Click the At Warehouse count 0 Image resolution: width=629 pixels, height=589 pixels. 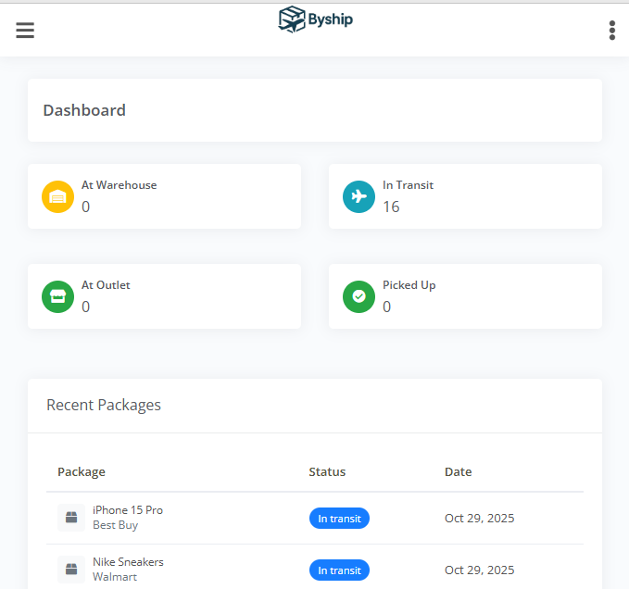pos(85,207)
